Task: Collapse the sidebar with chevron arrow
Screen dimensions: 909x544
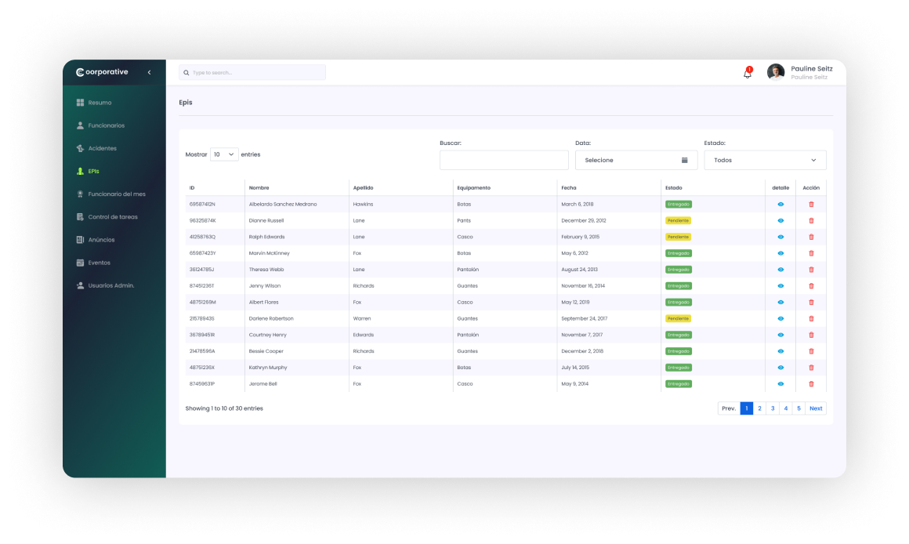Action: point(149,72)
